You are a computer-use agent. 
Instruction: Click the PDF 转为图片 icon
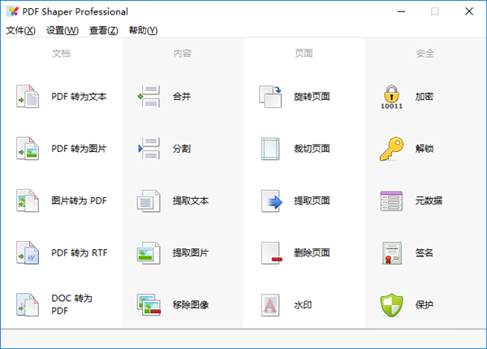[x=28, y=149]
